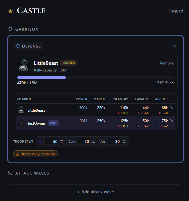This screenshot has height=201, width=189.
Task: Click the Defense shield badge icon
Action: coord(18,46)
